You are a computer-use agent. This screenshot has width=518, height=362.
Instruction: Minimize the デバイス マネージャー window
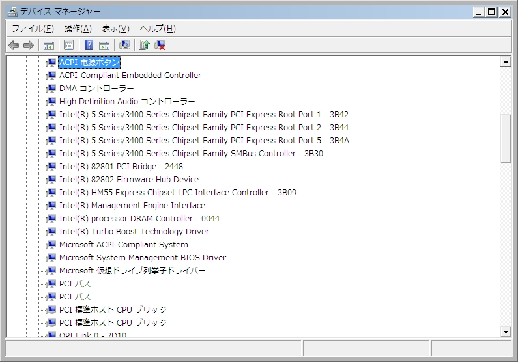(478, 12)
